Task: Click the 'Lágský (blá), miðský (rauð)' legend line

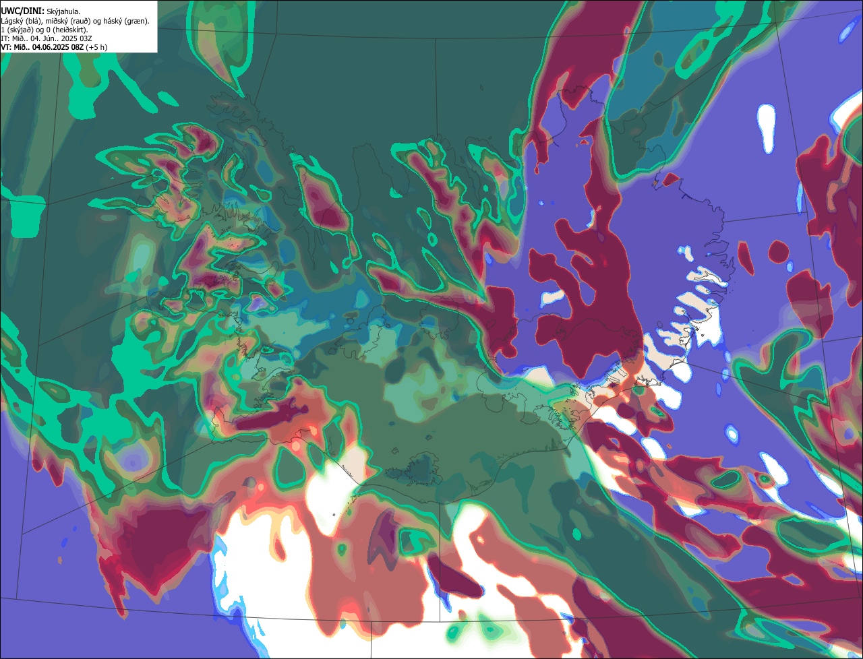Action: click(76, 21)
